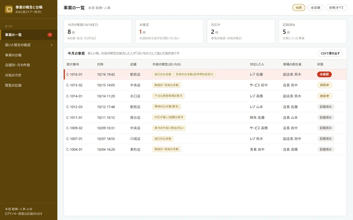The width and height of the screenshot is (353, 220).
Task: Open case C-1011-01
Action: pyautogui.click(x=205, y=117)
